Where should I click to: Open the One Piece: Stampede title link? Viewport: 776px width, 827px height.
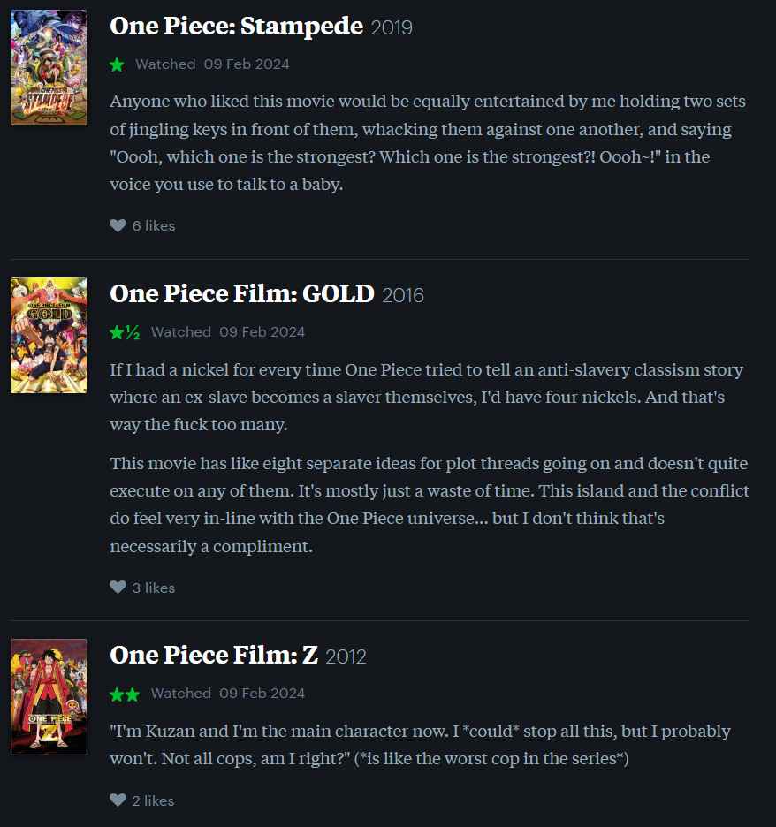(x=236, y=27)
